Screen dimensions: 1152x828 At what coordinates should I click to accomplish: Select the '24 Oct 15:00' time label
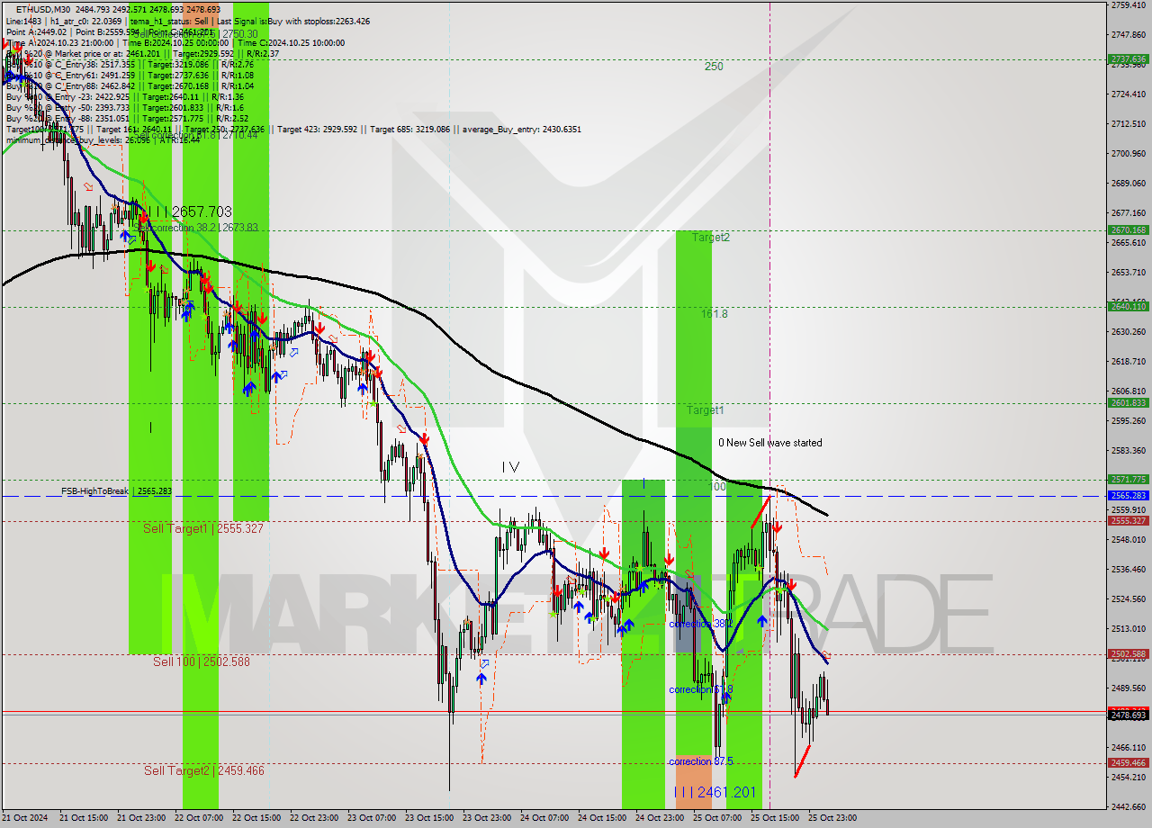[604, 818]
